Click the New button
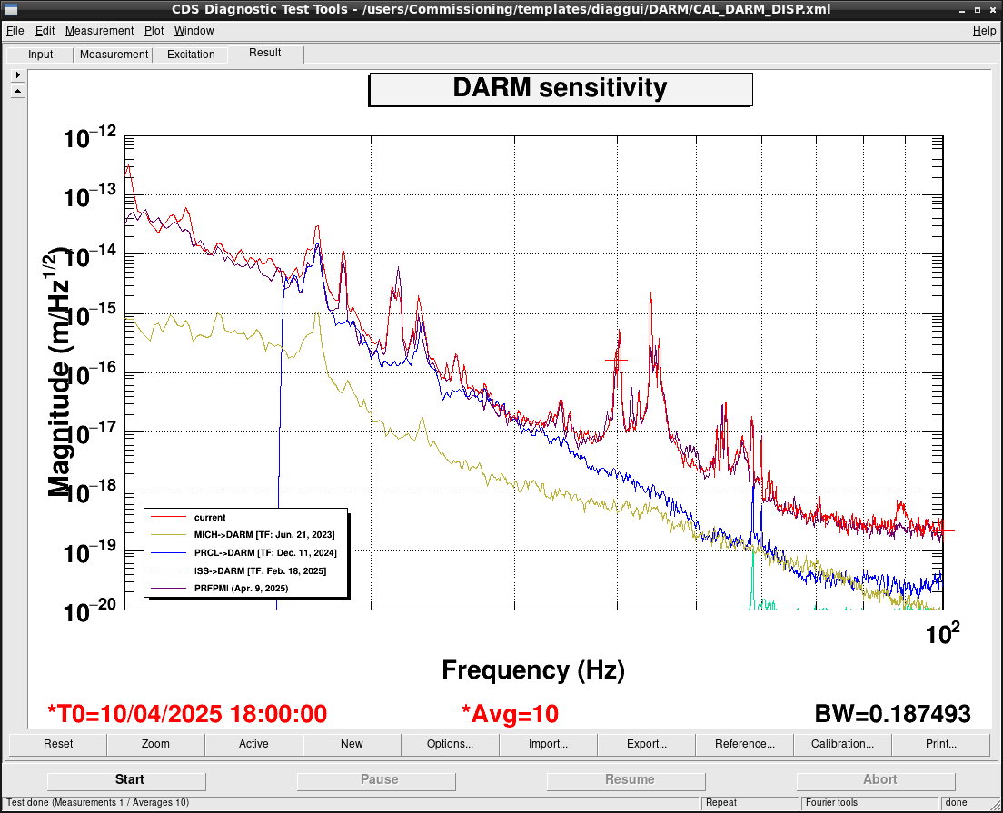Image resolution: width=1003 pixels, height=813 pixels. 352,744
